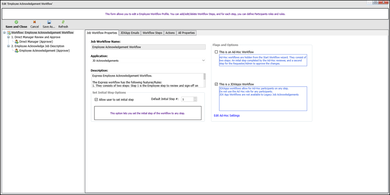Open the Application dropdown
Screen dimensions: 390x195
tap(203, 61)
